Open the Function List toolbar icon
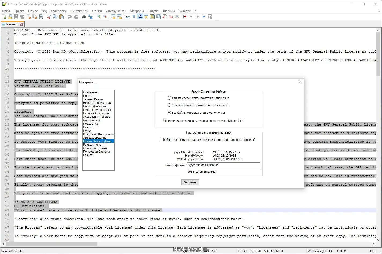 click(165, 17)
